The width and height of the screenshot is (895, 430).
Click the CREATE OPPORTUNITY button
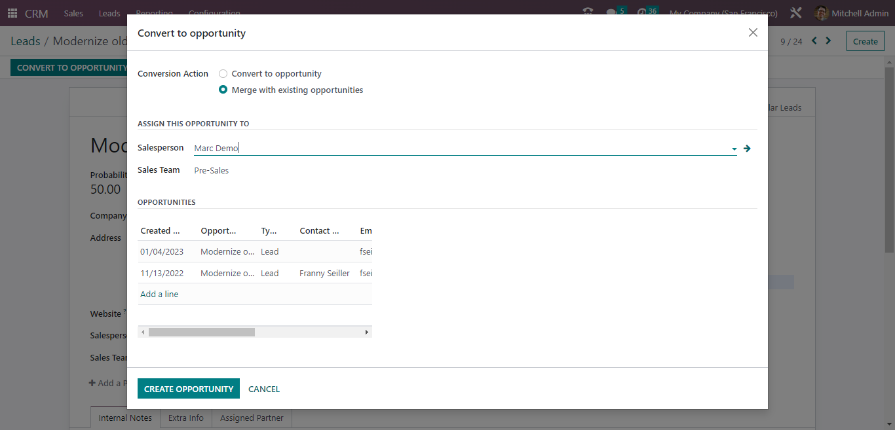[188, 388]
